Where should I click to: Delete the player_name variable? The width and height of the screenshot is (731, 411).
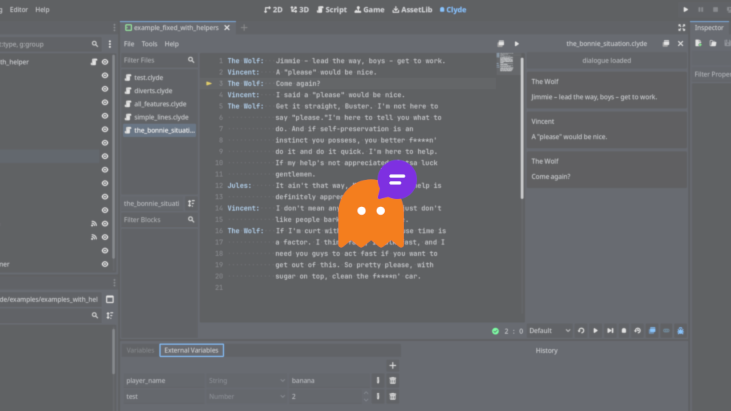(393, 381)
